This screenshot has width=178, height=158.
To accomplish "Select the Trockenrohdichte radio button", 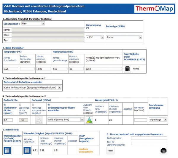I will pyautogui.click(x=5, y=105).
